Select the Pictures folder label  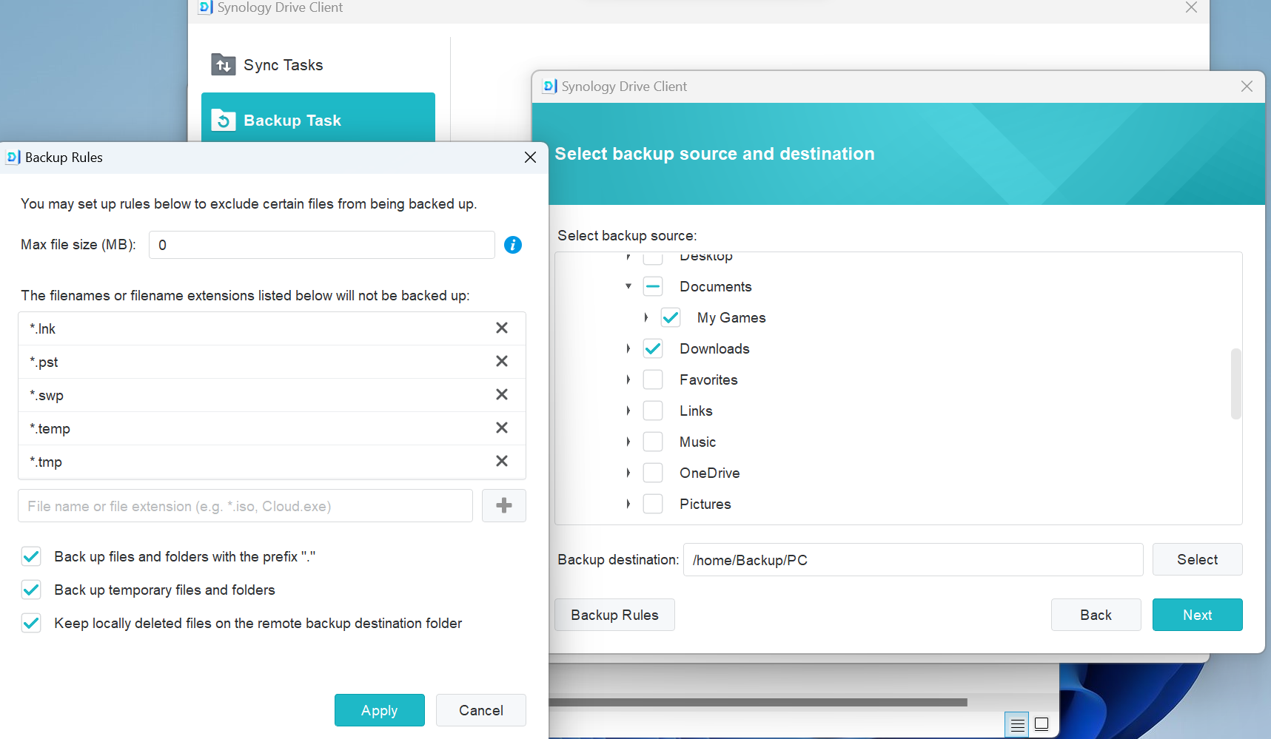(x=705, y=504)
